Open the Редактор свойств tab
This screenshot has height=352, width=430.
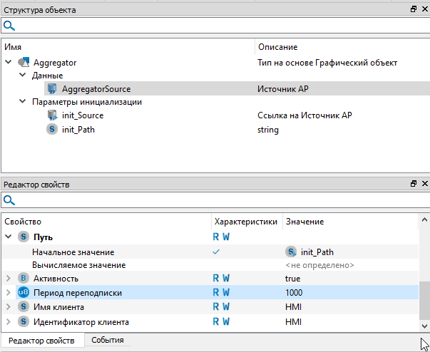41,341
